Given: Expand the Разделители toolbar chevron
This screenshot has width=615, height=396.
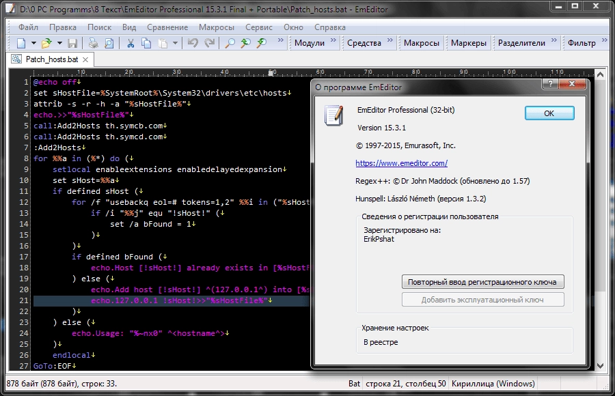Looking at the screenshot, I should (x=553, y=40).
